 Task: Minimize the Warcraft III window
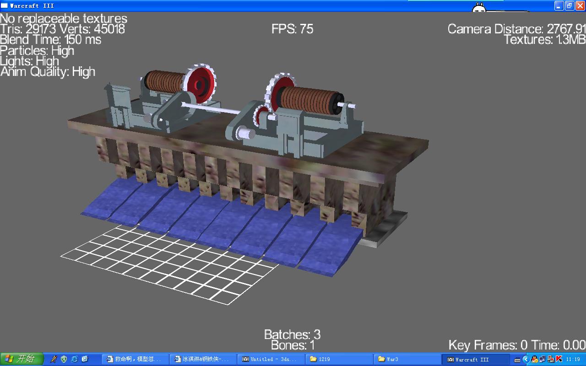pyautogui.click(x=559, y=5)
